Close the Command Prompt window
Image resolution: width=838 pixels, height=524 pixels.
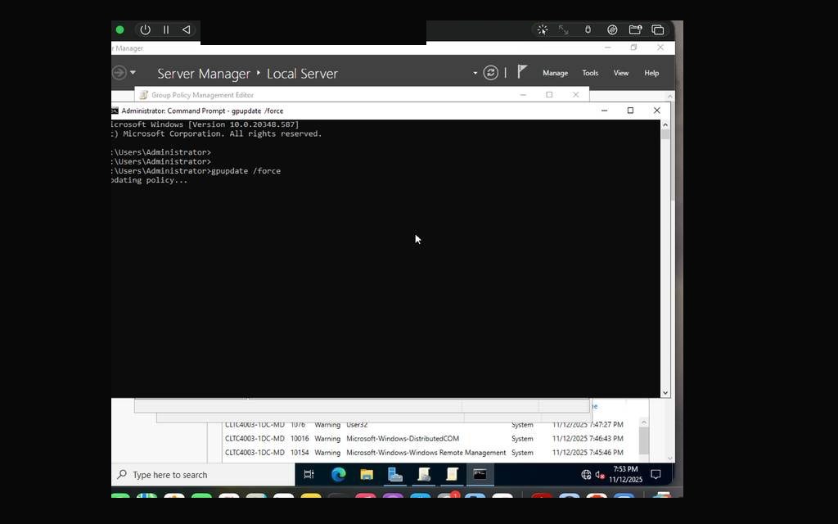click(x=657, y=111)
